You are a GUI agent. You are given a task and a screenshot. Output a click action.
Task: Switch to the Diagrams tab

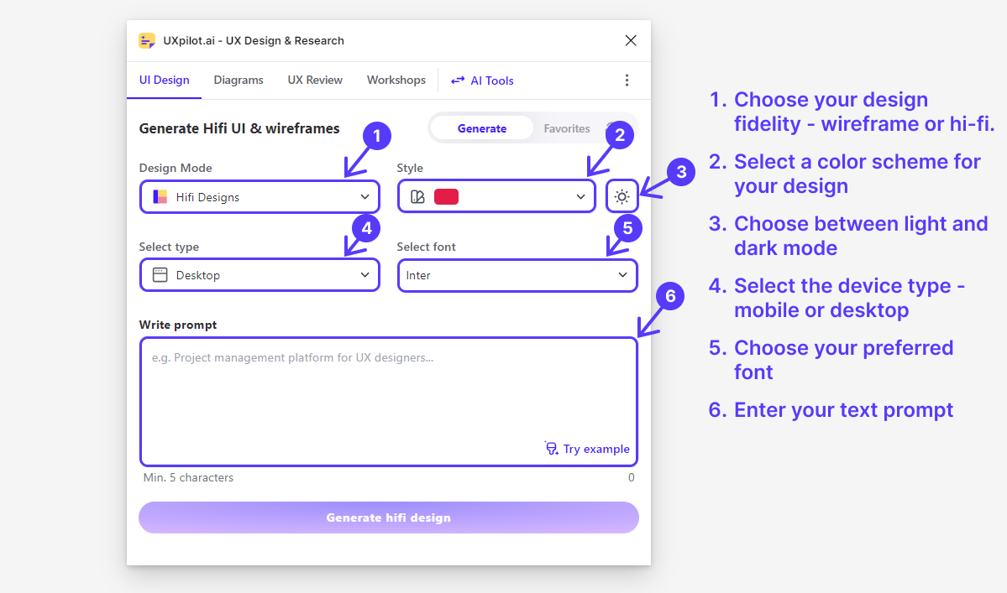[x=239, y=81]
